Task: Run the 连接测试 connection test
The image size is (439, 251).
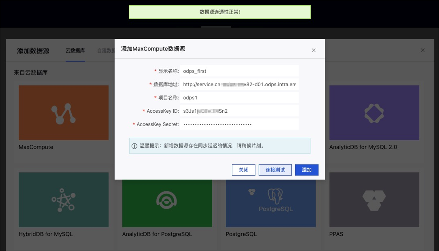Action: click(x=275, y=170)
